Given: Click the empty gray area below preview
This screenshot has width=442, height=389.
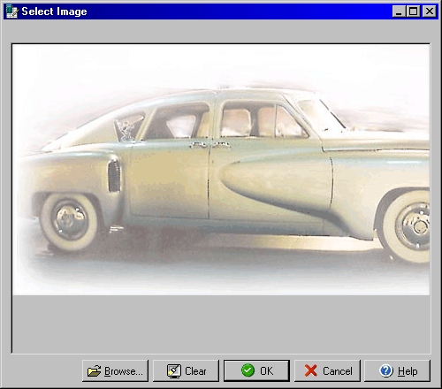Looking at the screenshot, I should click(221, 324).
